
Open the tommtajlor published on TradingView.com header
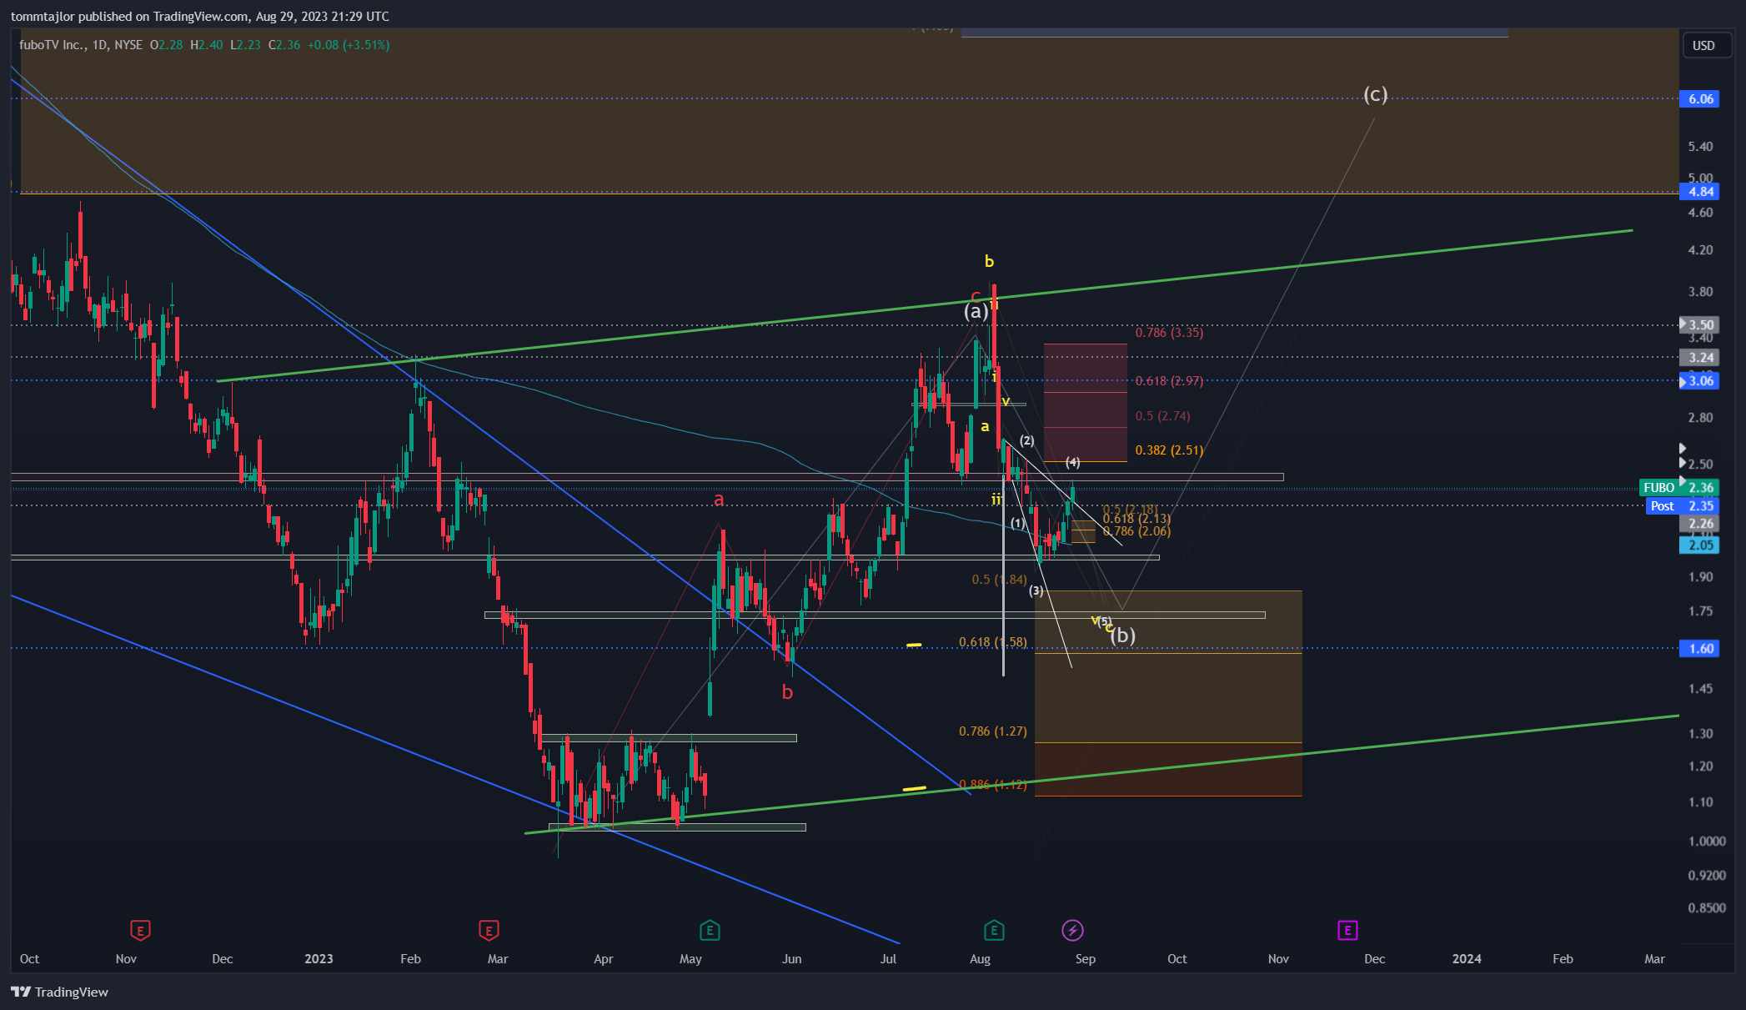pos(200,16)
